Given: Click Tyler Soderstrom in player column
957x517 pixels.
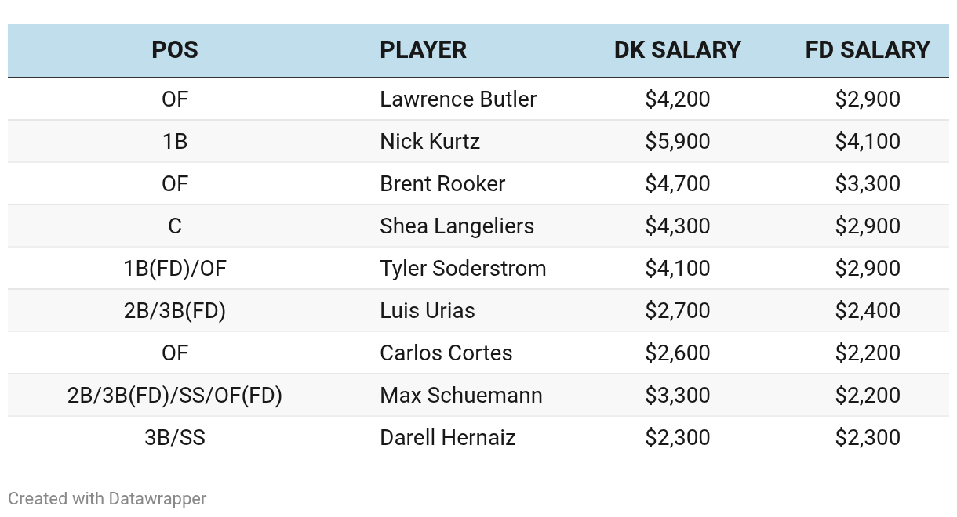Looking at the screenshot, I should [x=463, y=269].
